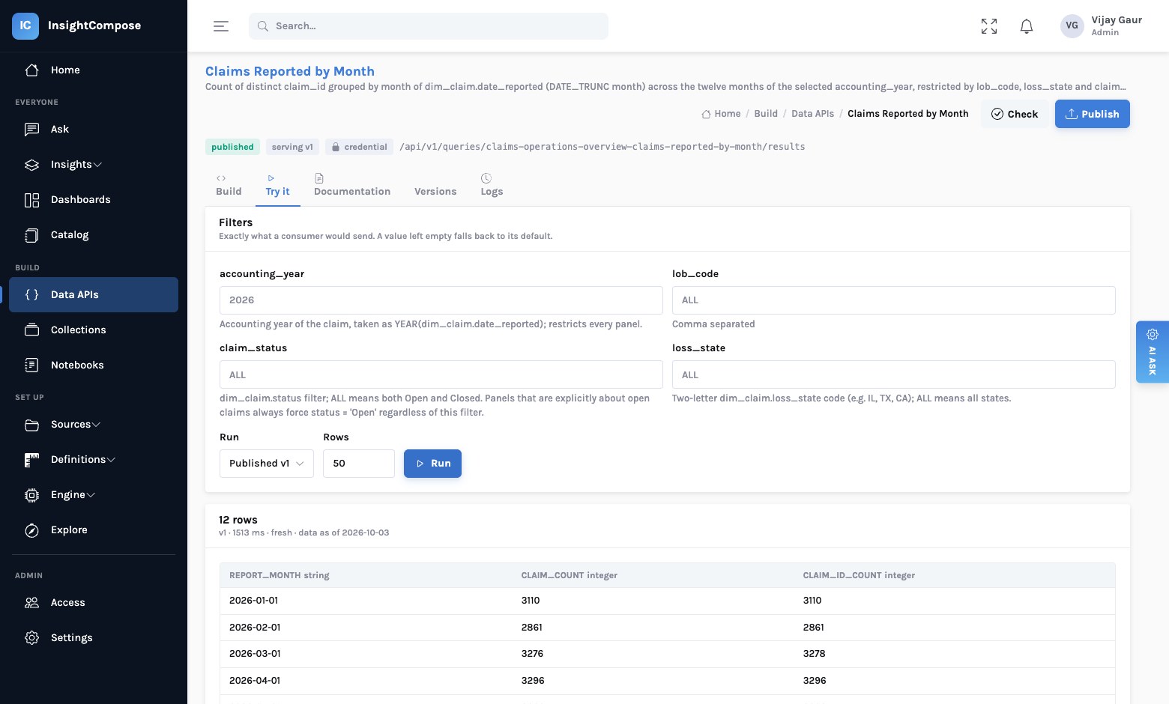Open Notebooks in the sidebar
The width and height of the screenshot is (1169, 704).
click(x=94, y=365)
